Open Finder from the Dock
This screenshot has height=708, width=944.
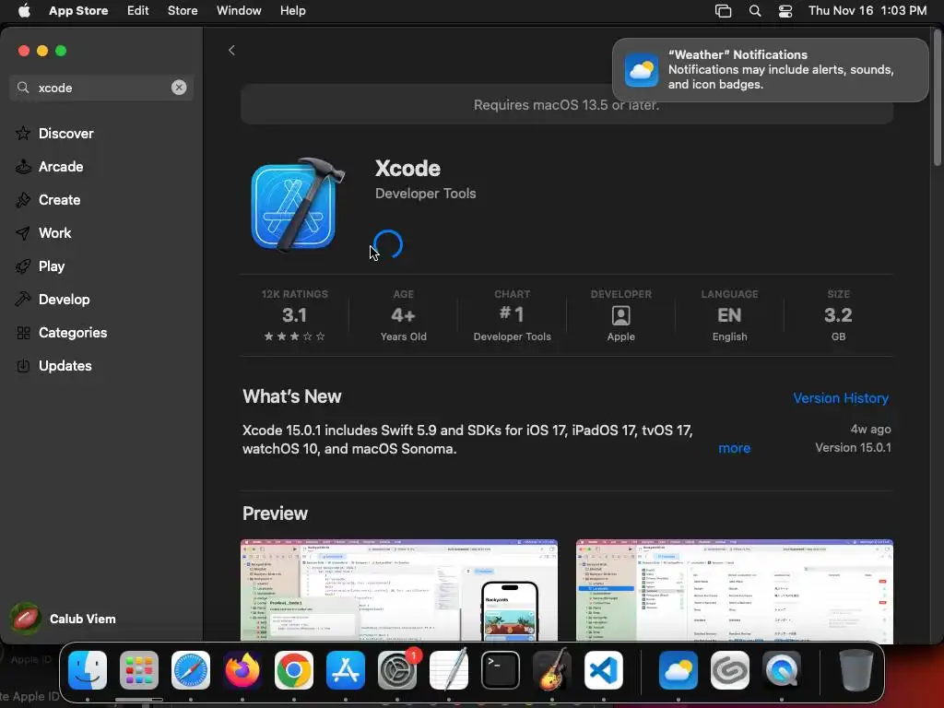pyautogui.click(x=88, y=670)
